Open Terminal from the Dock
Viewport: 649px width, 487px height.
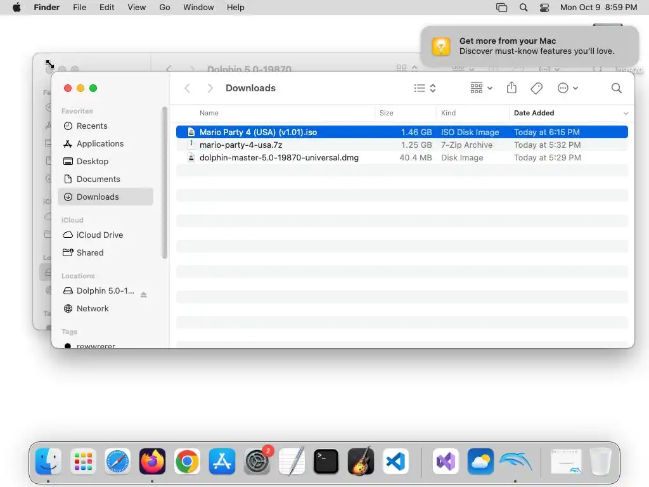click(x=326, y=461)
